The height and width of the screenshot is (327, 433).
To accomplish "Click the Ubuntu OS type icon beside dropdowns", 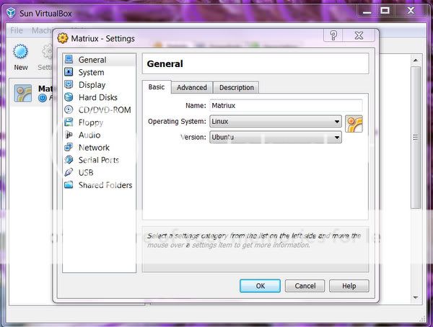I will coord(354,124).
